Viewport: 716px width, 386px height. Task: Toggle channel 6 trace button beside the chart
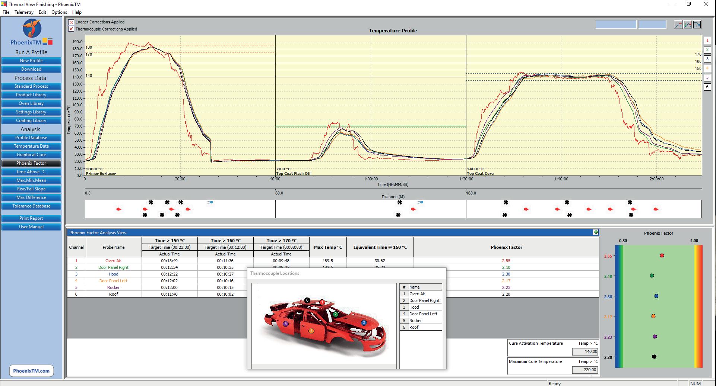pos(707,87)
